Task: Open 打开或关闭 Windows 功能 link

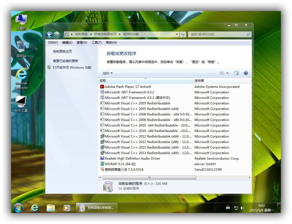Action: pos(72,67)
